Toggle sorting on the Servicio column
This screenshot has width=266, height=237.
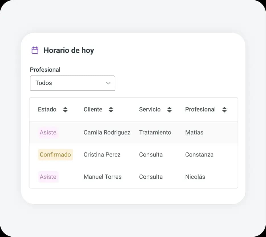[x=169, y=109]
